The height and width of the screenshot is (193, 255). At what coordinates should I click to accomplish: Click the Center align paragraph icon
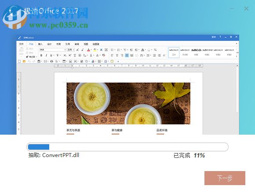pyautogui.click(x=117, y=55)
